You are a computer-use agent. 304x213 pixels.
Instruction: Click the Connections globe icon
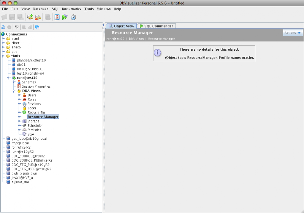click(x=3, y=34)
